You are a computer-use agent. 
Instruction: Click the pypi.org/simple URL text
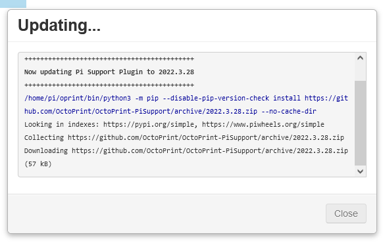(150, 124)
